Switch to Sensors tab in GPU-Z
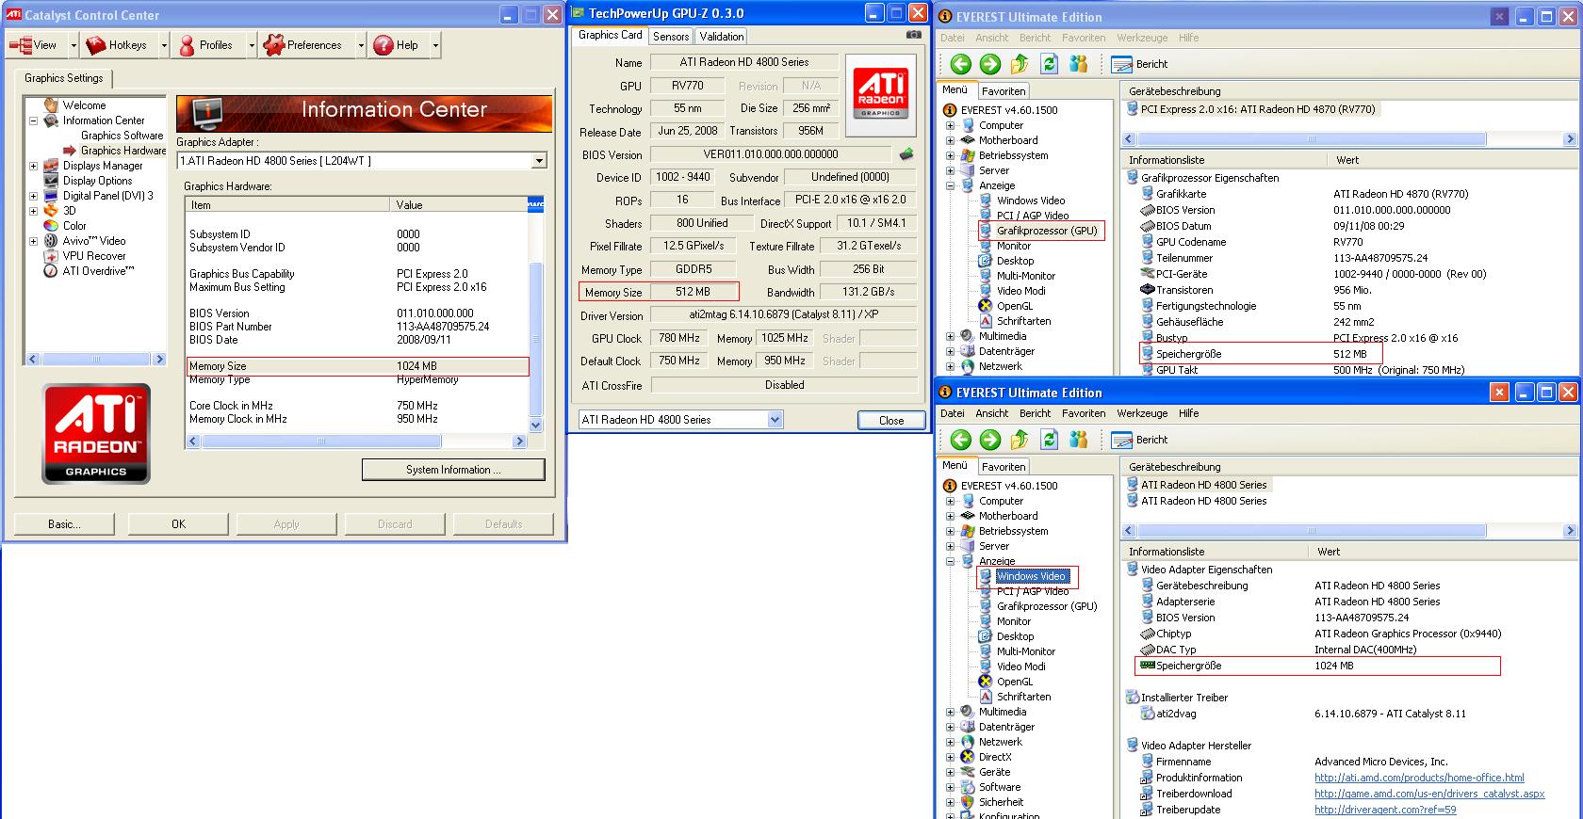Viewport: 1583px width, 819px height. tap(671, 37)
